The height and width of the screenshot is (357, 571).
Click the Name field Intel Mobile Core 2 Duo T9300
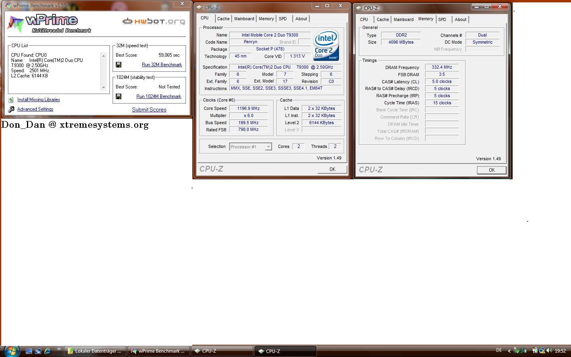[x=270, y=35]
